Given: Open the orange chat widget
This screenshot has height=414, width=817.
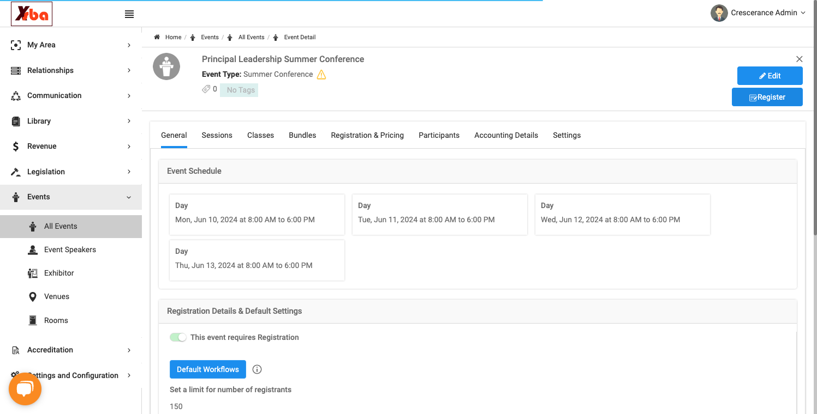Looking at the screenshot, I should coord(25,389).
